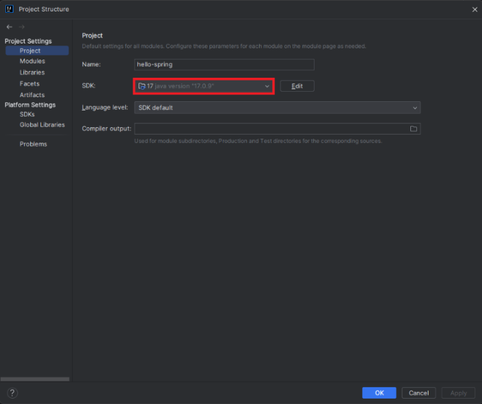
Task: Go to Facets settings
Action: [x=29, y=83]
